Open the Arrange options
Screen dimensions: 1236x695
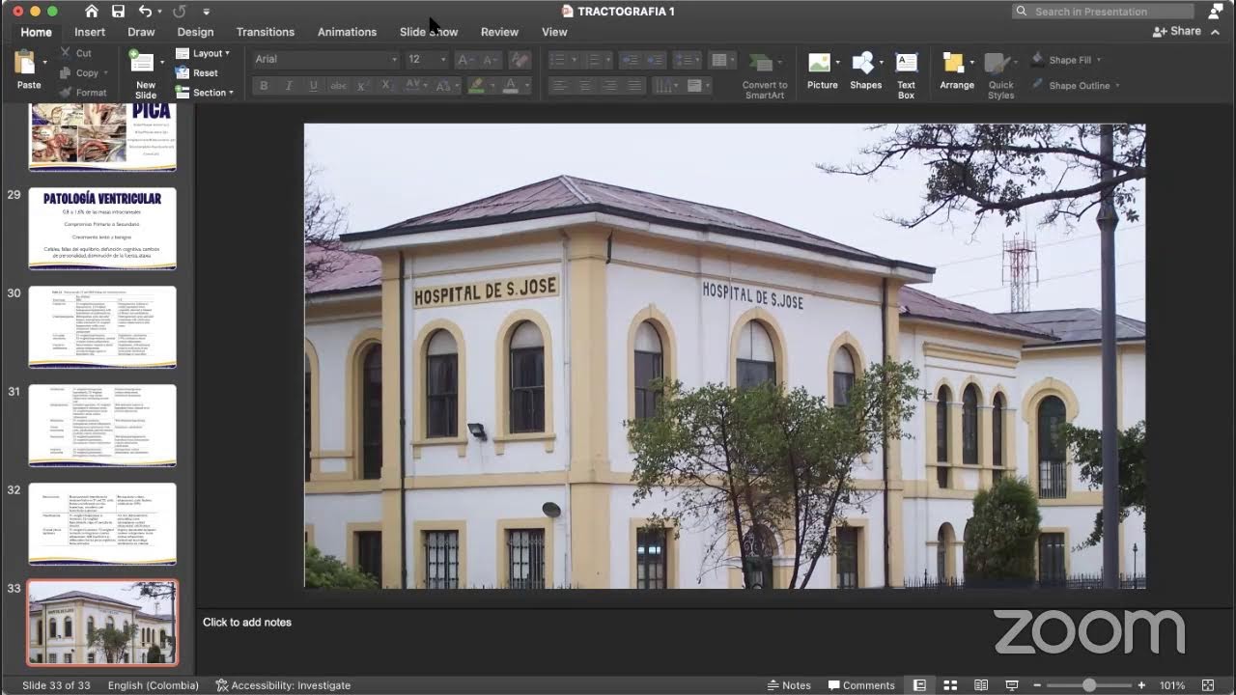click(956, 70)
